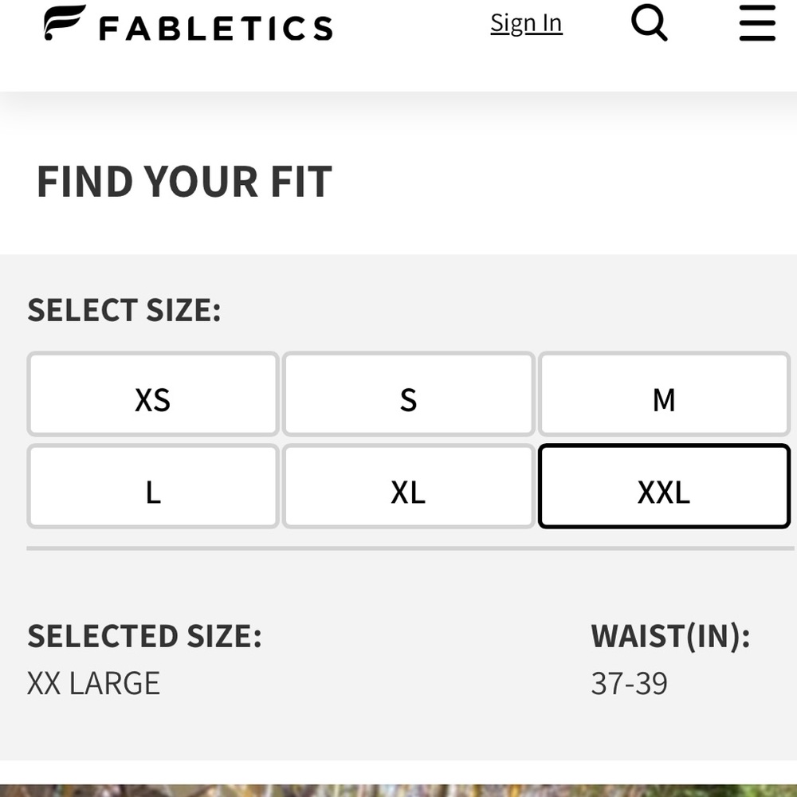Click the FABLETICS wordmark to go home
797x797 pixels.
pyautogui.click(x=215, y=25)
